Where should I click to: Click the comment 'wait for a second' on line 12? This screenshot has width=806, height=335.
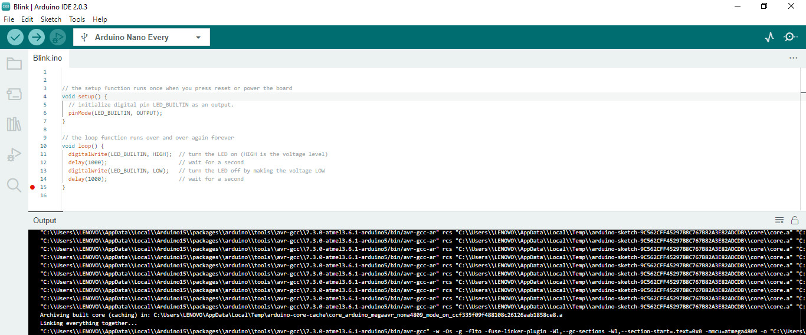(211, 162)
